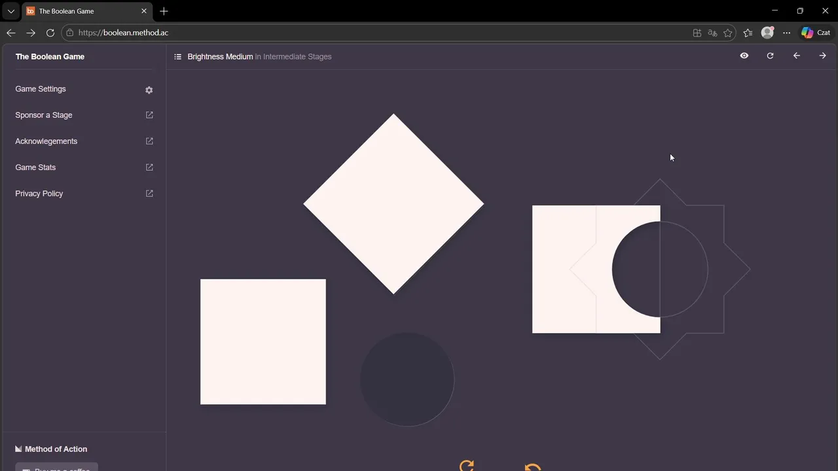Select the large white diamond shape
The image size is (838, 471).
tap(393, 204)
